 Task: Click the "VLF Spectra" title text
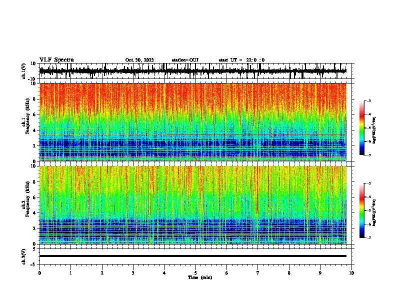[x=56, y=60]
